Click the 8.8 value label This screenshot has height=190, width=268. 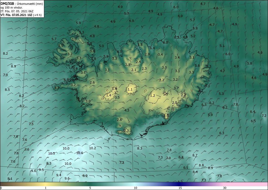click(x=201, y=165)
